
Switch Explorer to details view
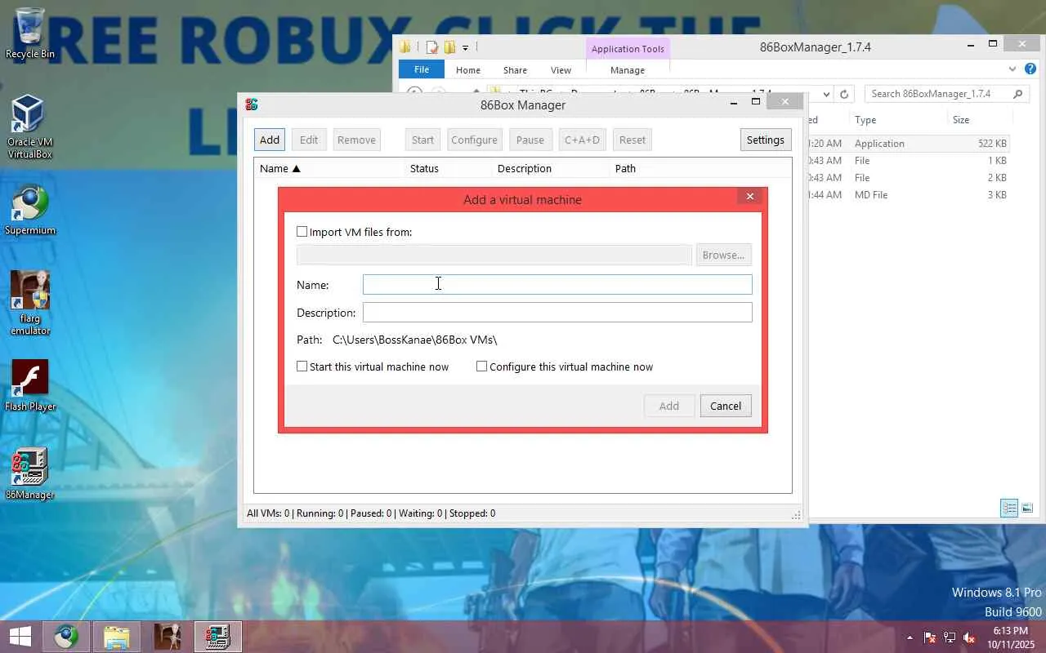[1009, 509]
